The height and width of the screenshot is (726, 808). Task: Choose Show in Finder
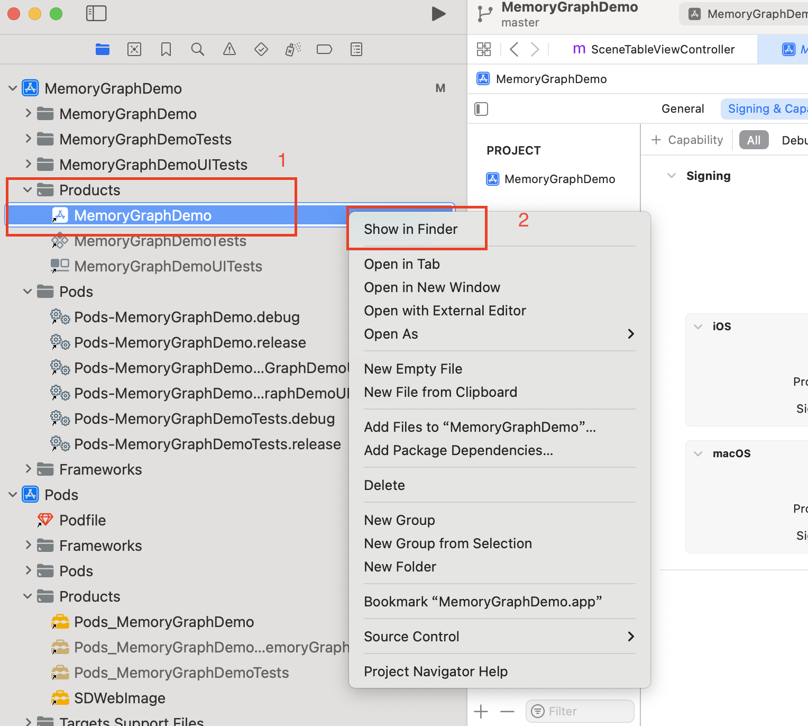coord(411,229)
